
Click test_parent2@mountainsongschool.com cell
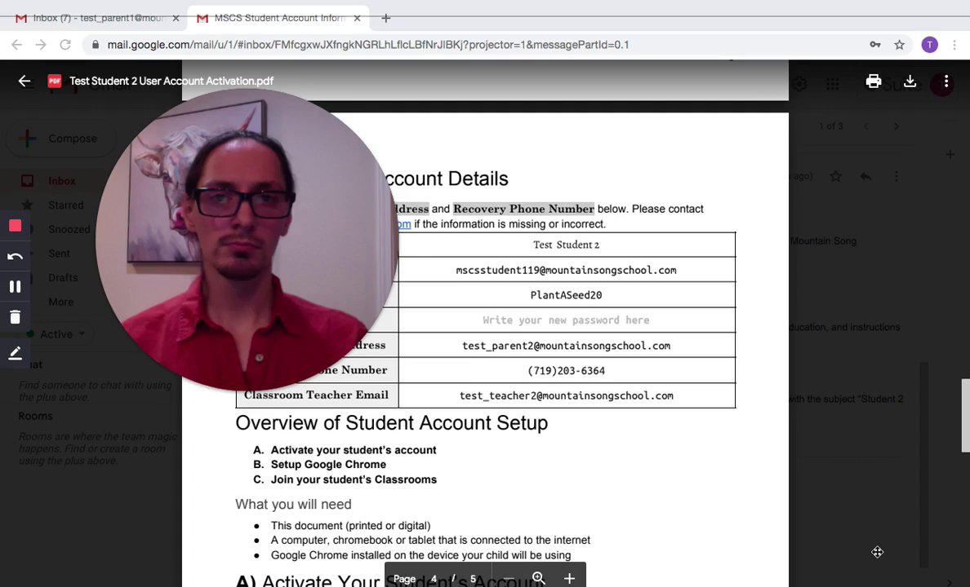(566, 346)
